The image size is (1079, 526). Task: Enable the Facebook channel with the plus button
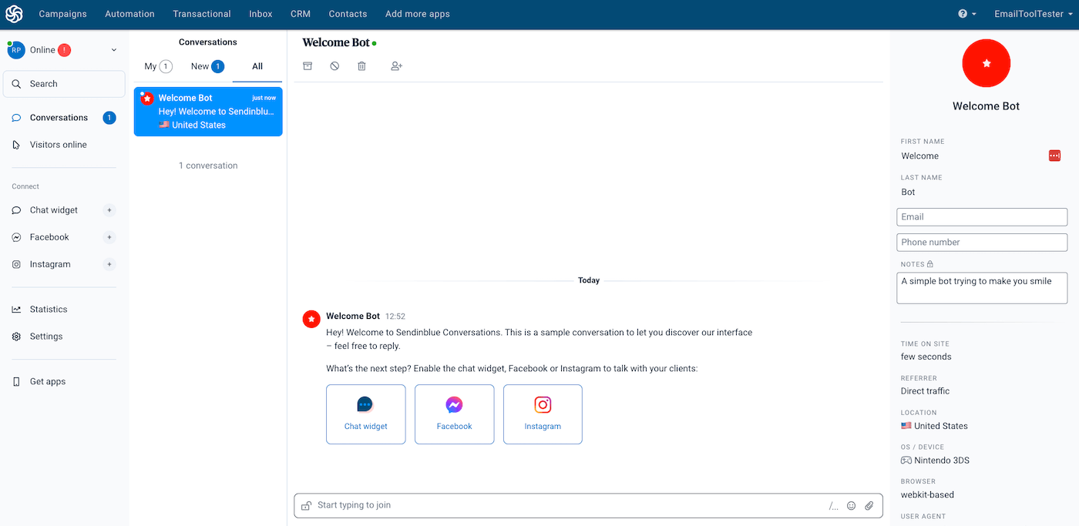pyautogui.click(x=109, y=236)
